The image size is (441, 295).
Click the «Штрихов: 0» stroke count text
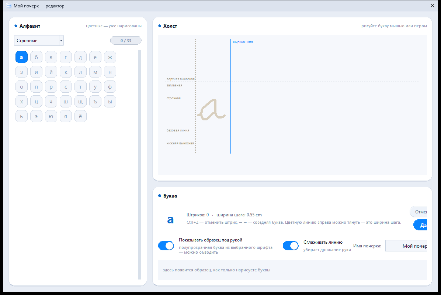coord(198,215)
